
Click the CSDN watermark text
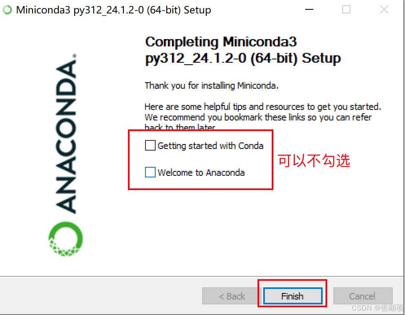tap(377, 308)
